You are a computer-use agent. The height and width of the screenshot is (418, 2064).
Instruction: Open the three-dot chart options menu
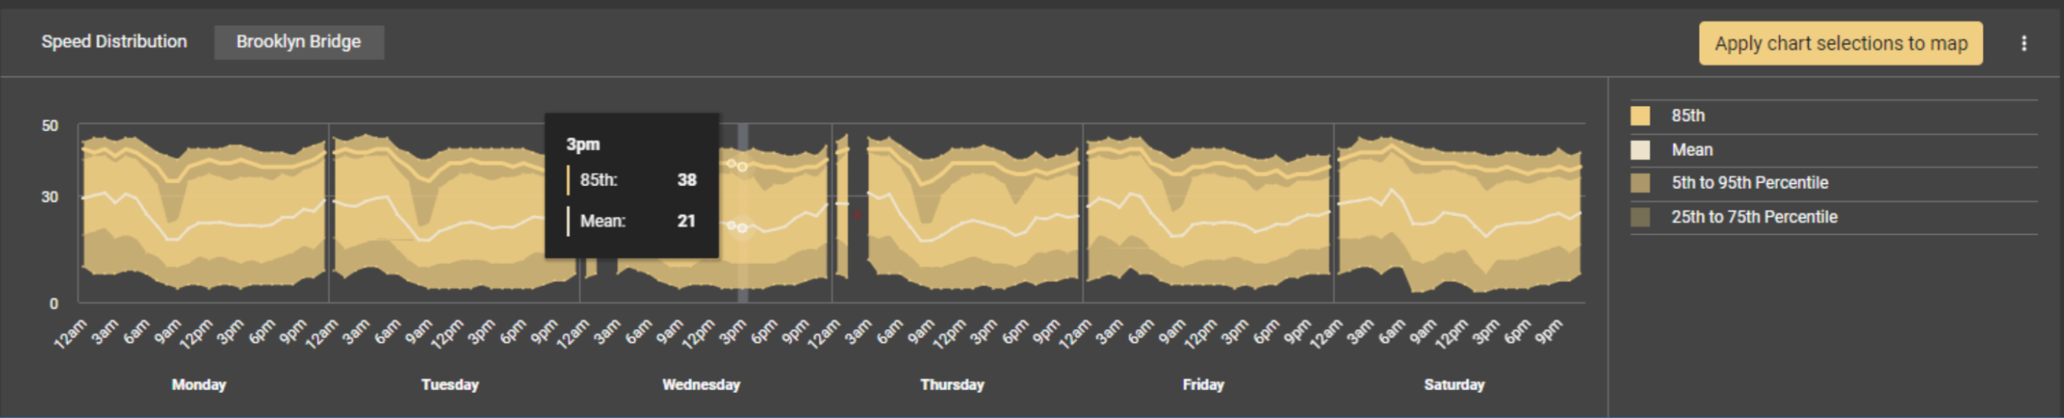tap(2023, 43)
